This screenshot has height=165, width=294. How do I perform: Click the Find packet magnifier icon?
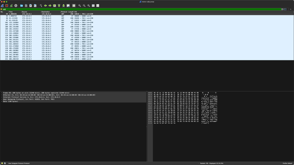[41, 6]
